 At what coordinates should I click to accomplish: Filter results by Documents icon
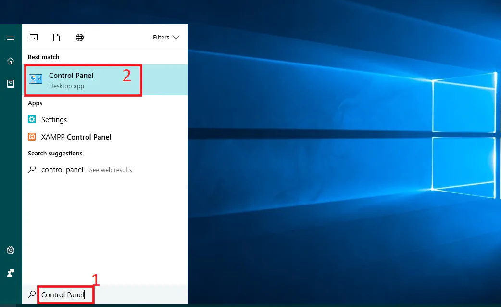[57, 38]
